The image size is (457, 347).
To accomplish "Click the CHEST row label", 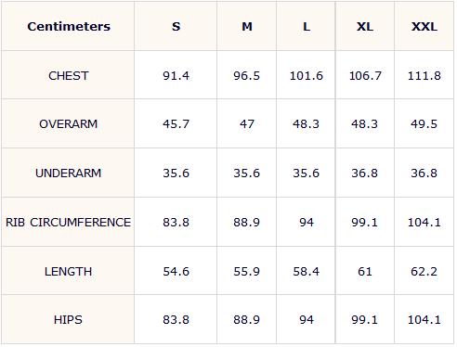I will click(69, 75).
